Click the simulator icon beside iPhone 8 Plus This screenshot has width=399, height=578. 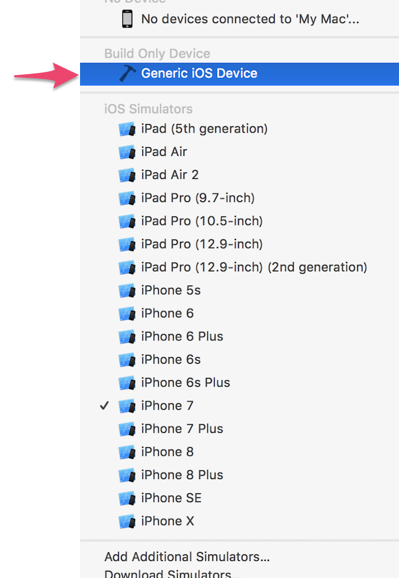[128, 475]
